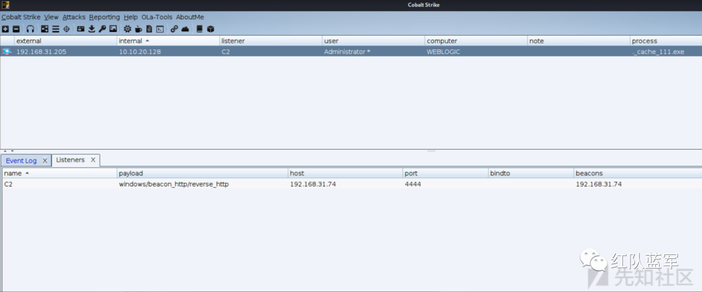702x292 pixels.
Task: Click the C2 listener cell in sessions table
Action: click(226, 51)
